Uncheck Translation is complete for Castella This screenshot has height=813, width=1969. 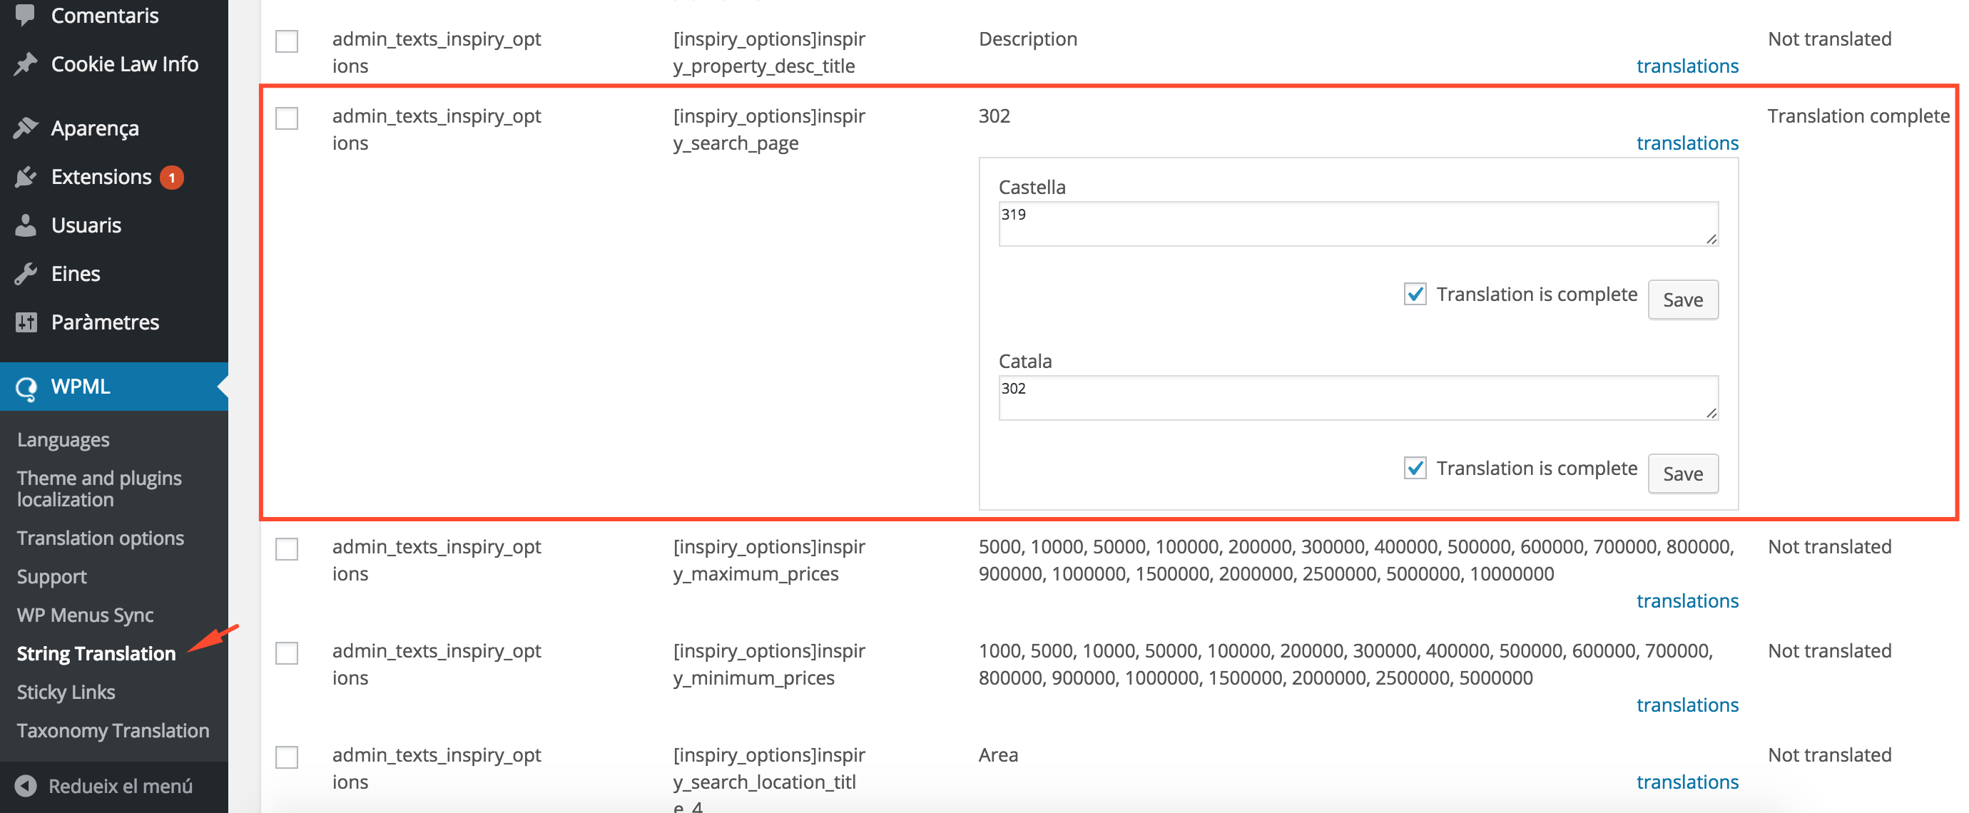1415,294
